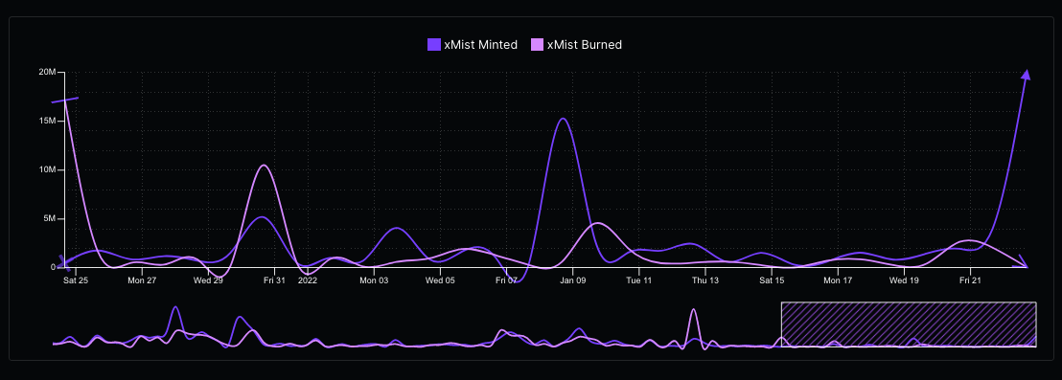Click the 'Wed 29' x-axis label
The image size is (1062, 380).
(x=208, y=279)
